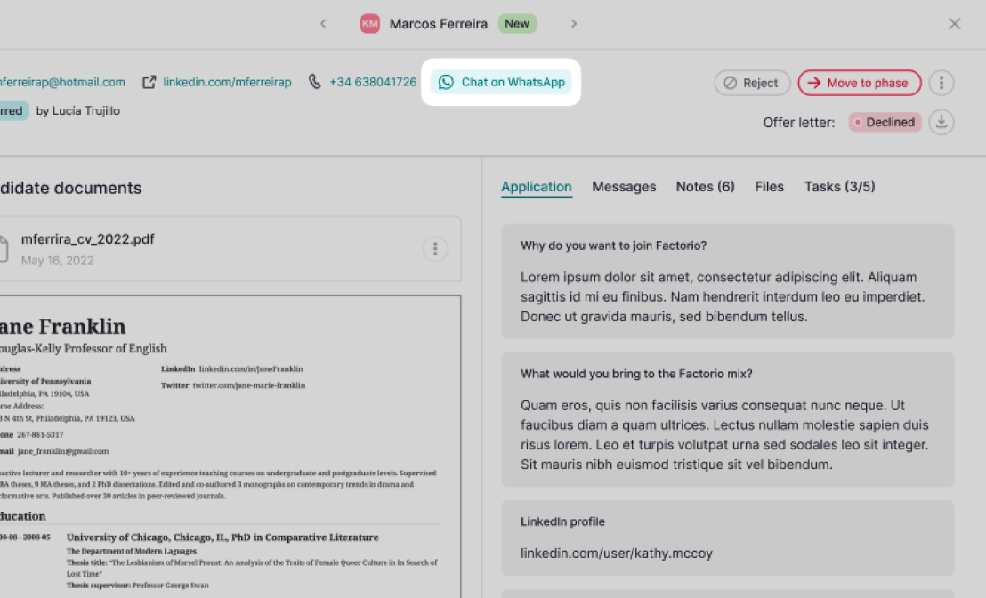The height and width of the screenshot is (598, 986).
Task: Switch to the Files tab
Action: (x=769, y=187)
